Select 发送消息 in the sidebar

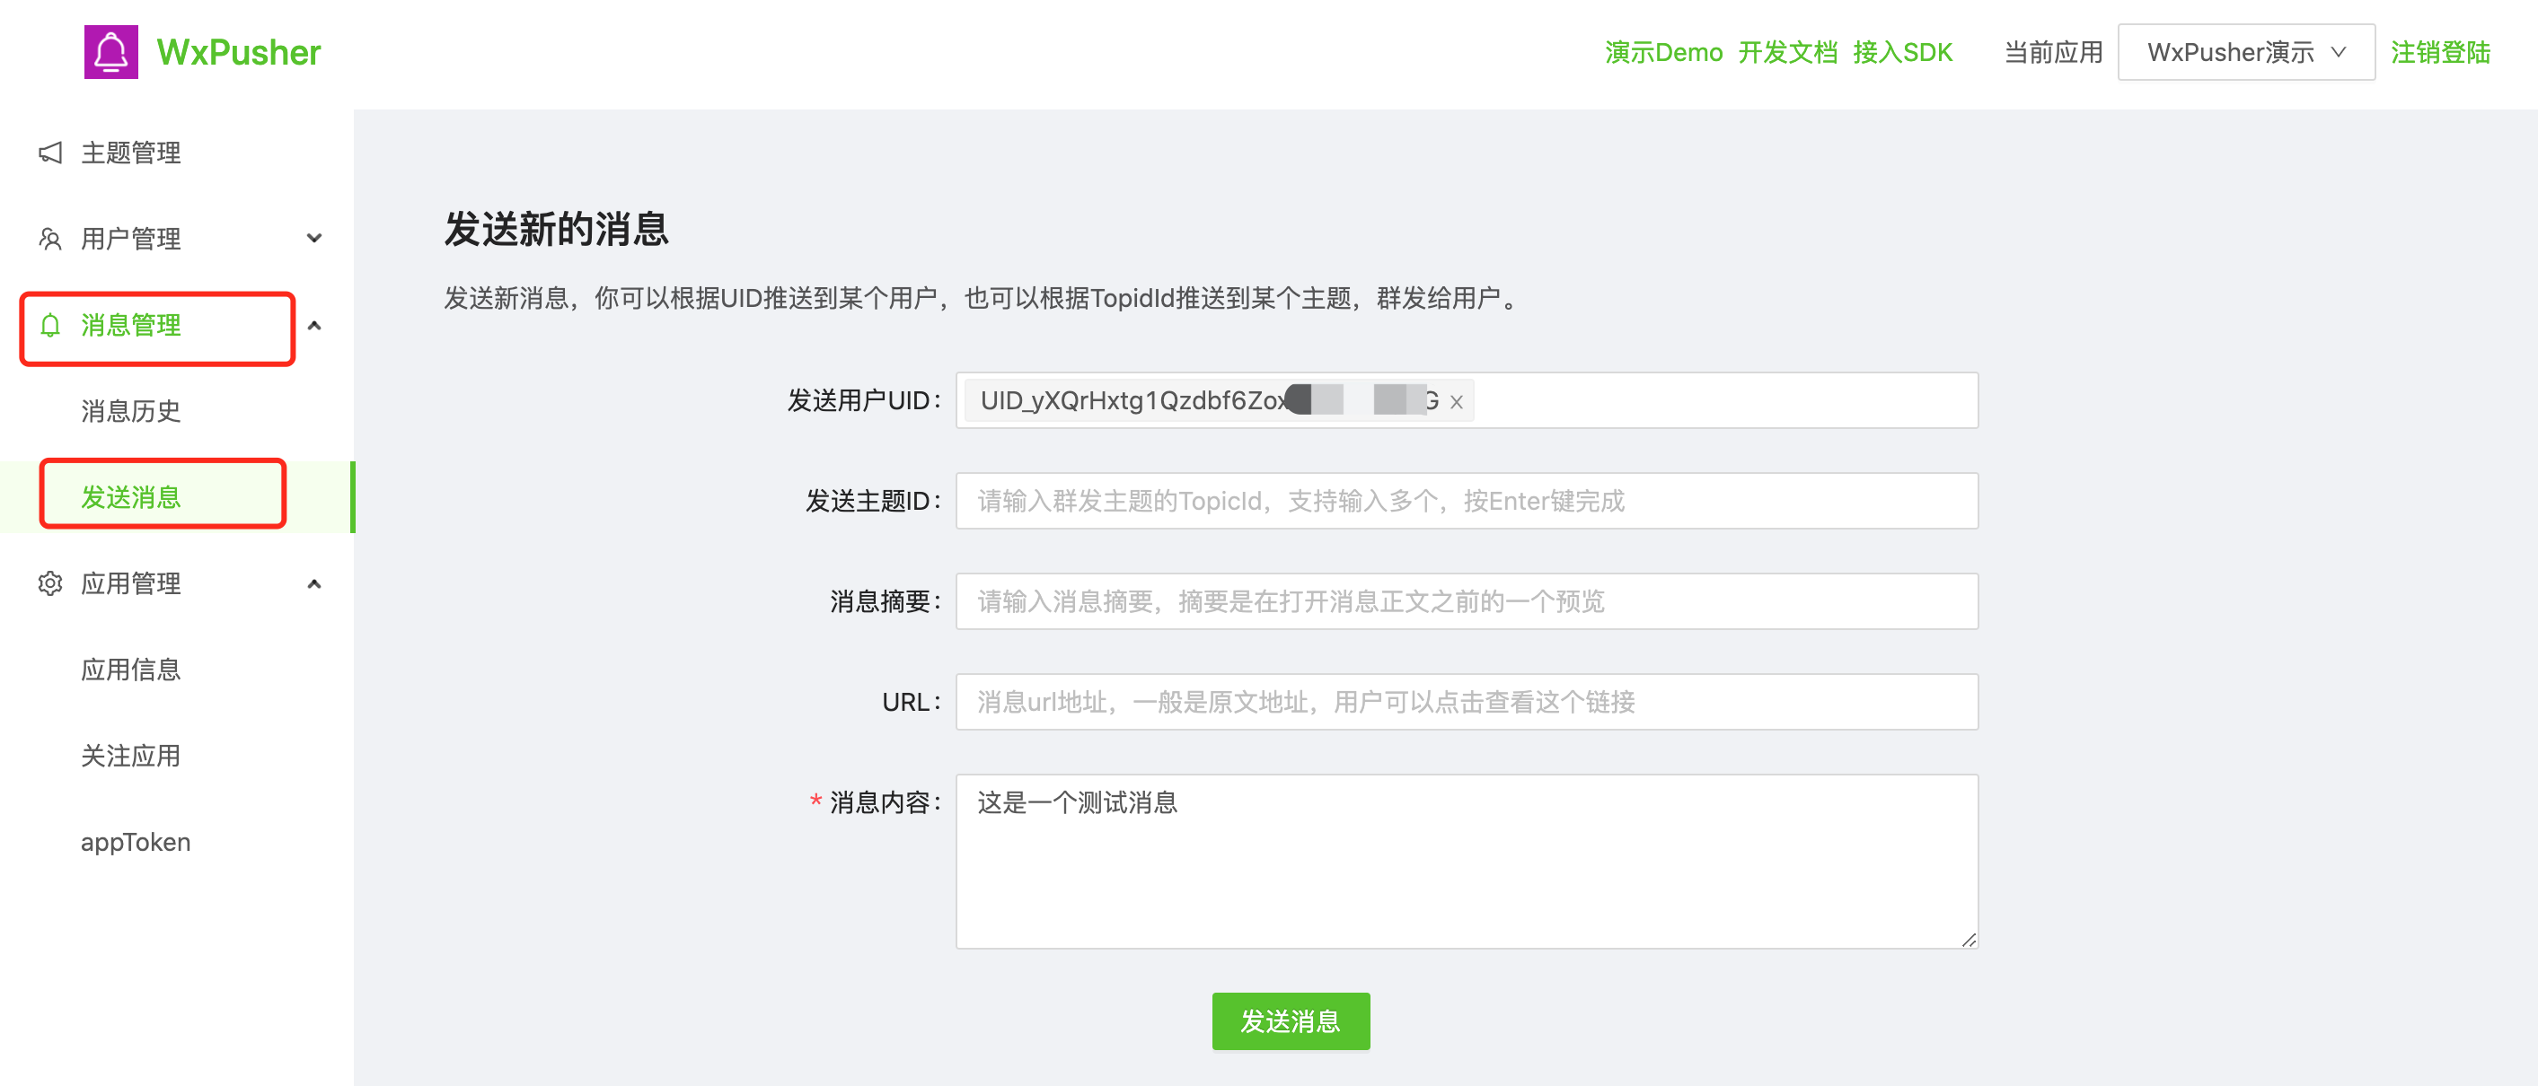[x=131, y=497]
